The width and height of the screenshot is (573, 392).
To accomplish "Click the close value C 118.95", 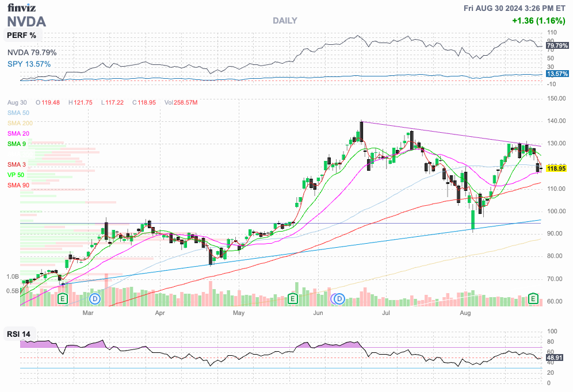I will (x=144, y=102).
